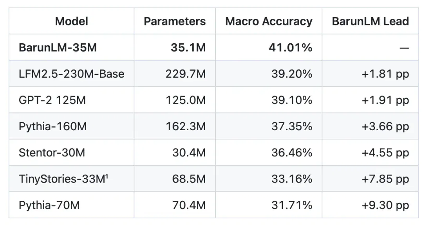Select the Pythia-70M row label
Image resolution: width=423 pixels, height=225 pixels.
[x=49, y=205]
